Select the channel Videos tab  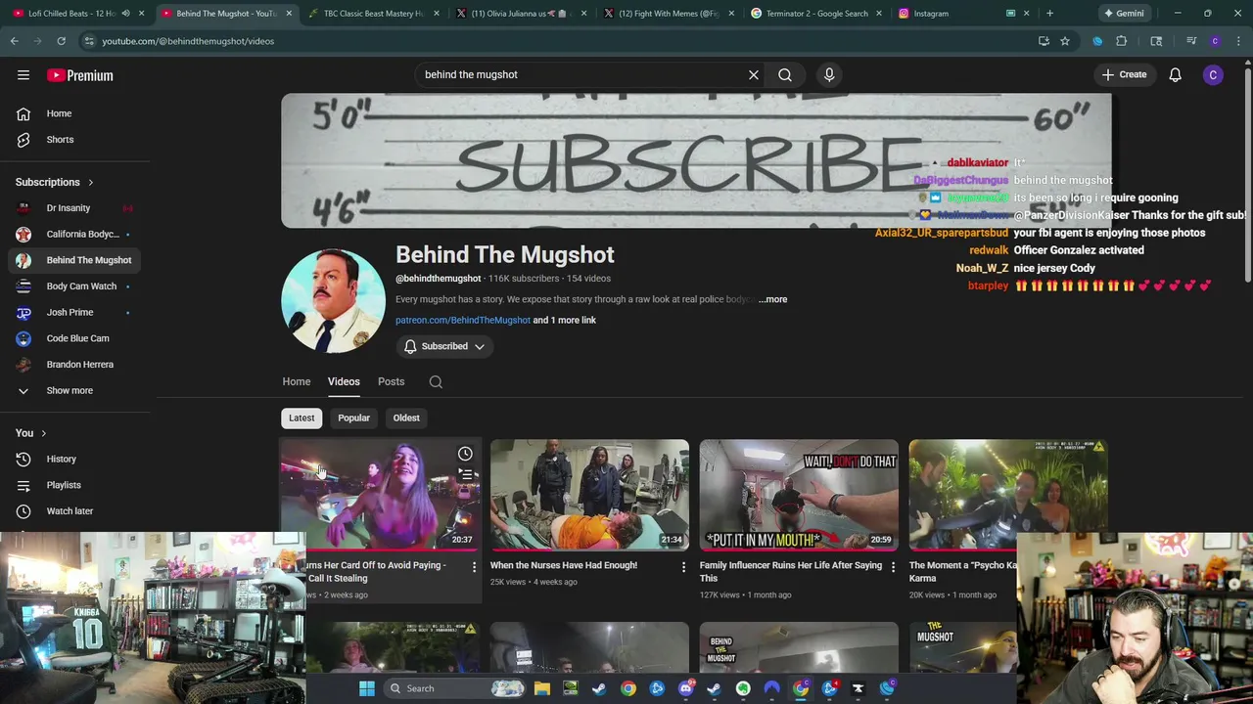click(344, 381)
